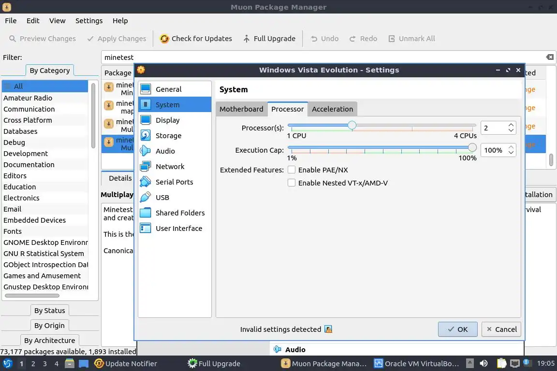The height and width of the screenshot is (371, 557).
Task: Click the Package column header
Action: pyautogui.click(x=118, y=73)
